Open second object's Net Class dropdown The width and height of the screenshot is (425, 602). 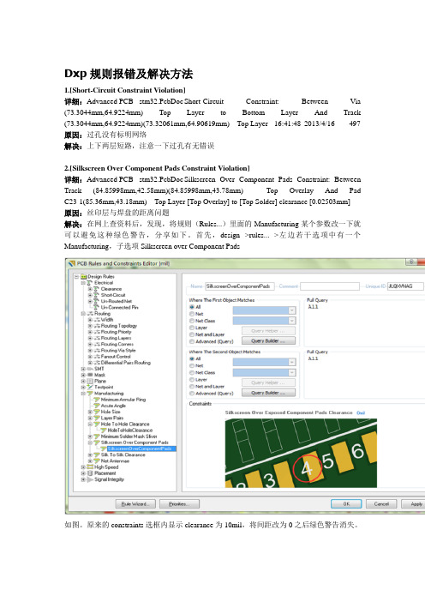point(292,372)
